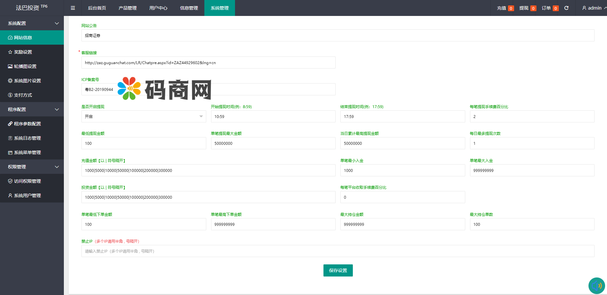The image size is (607, 295).
Task: Click the floating chat bubble icon
Action: tap(596, 285)
